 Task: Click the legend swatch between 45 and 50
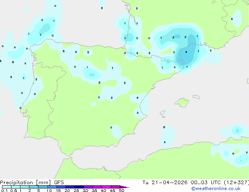115,187
